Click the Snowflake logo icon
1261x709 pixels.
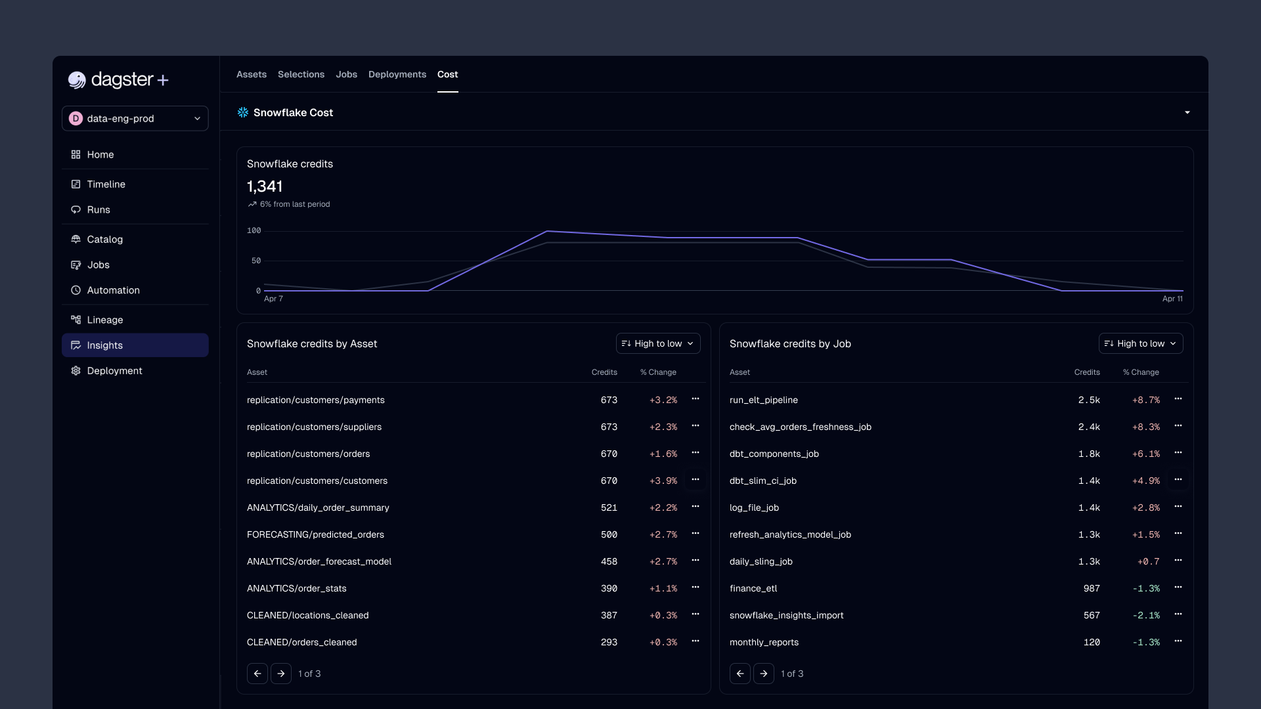243,112
